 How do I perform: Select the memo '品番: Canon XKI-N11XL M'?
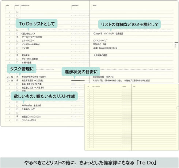pyautogui.click(x=105, y=48)
